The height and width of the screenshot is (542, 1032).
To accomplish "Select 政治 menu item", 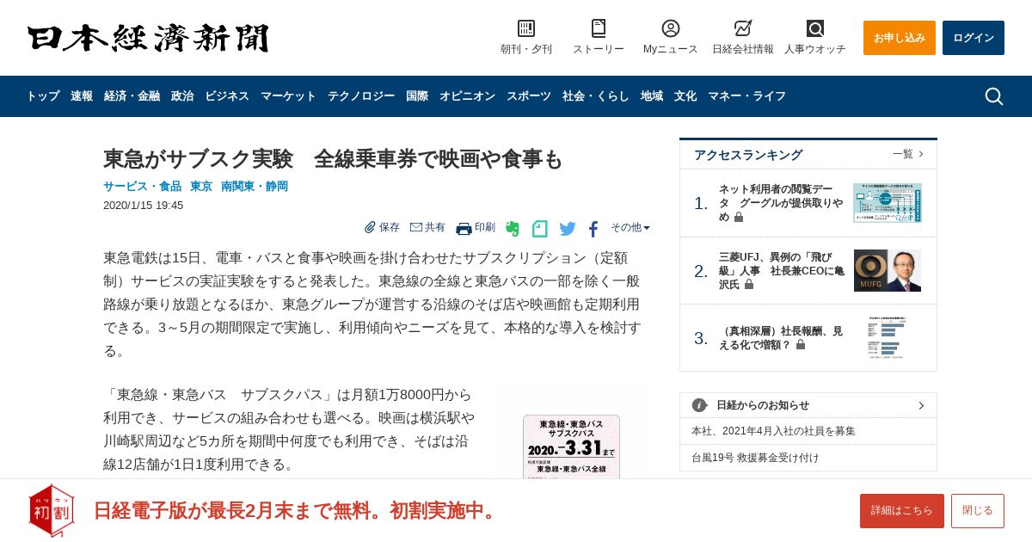I will click(x=182, y=96).
